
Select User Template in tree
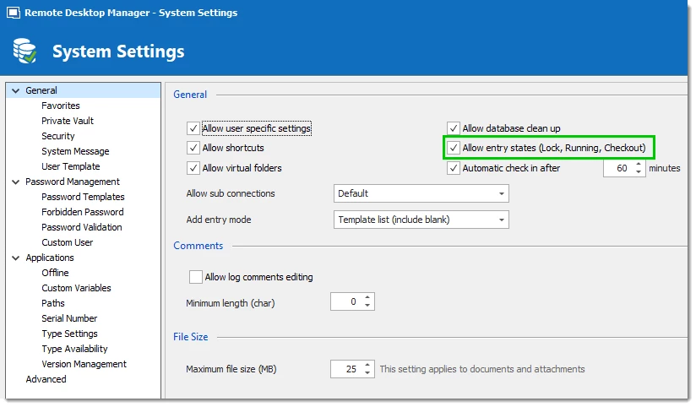[x=71, y=166]
